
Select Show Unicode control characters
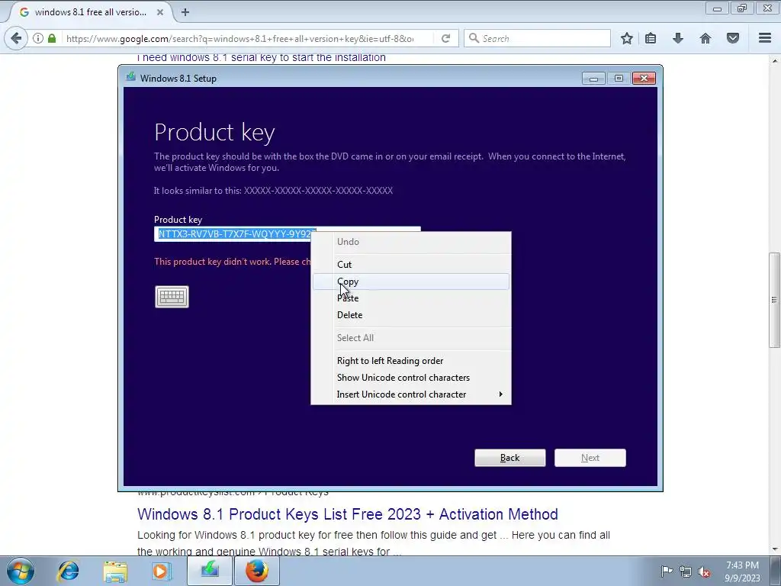[411, 378]
